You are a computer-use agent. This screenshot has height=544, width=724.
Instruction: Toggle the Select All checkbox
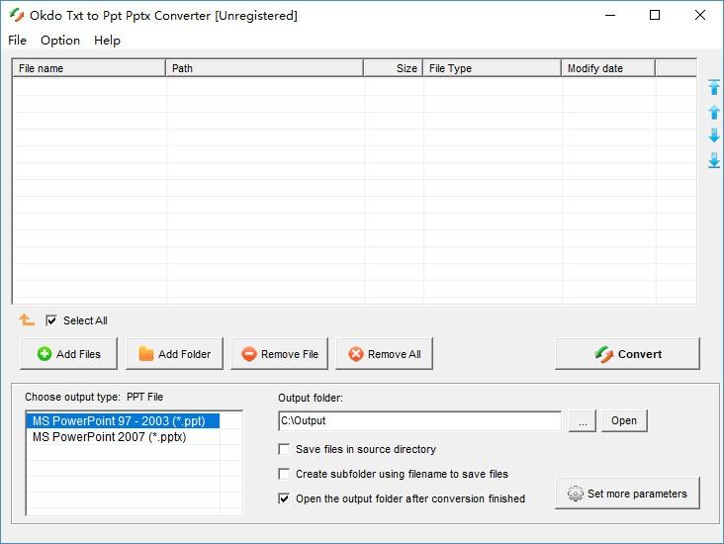click(51, 320)
